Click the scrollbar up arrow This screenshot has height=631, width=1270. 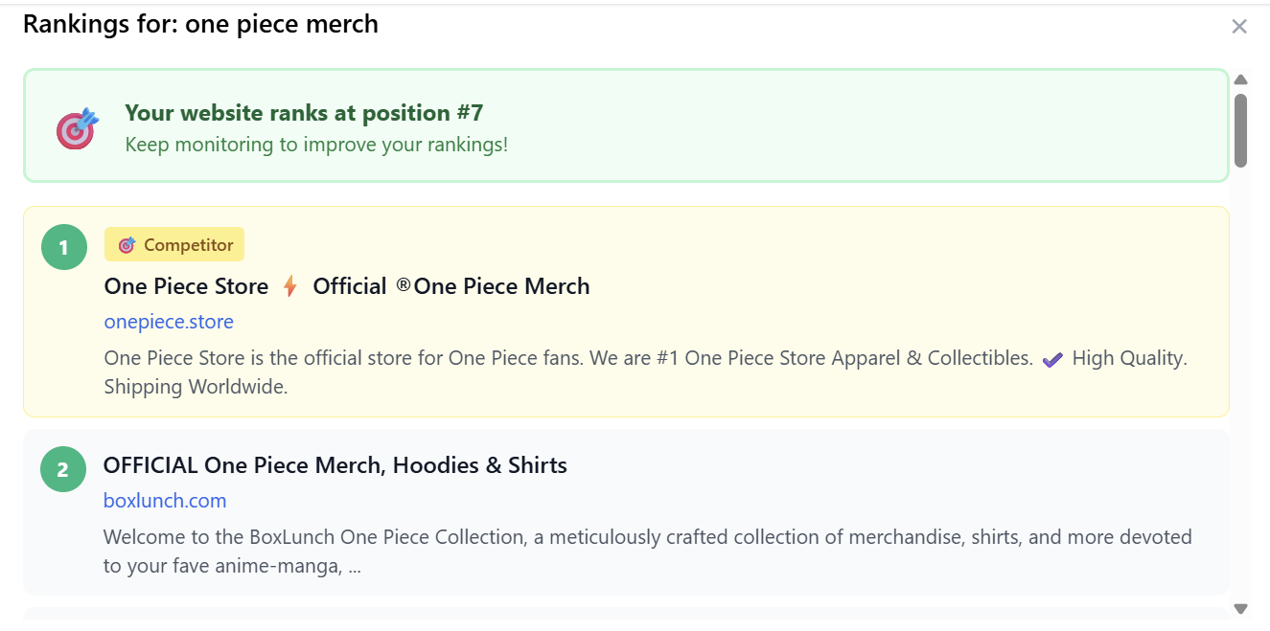tap(1240, 79)
